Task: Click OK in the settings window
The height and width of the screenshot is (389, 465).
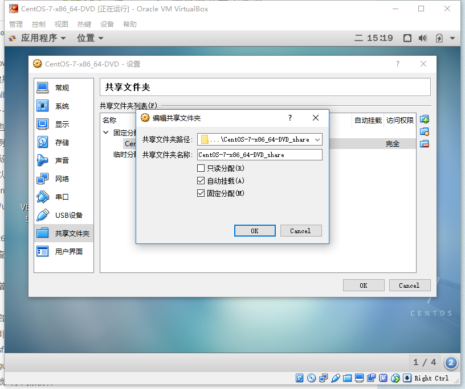Action: point(364,285)
